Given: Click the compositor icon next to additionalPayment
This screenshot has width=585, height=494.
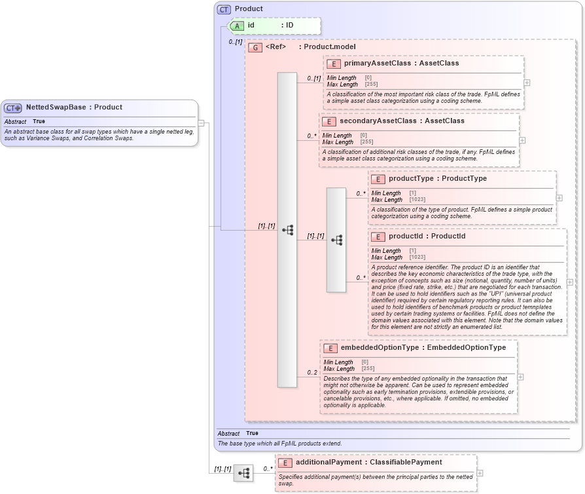Looking at the screenshot, I should [243, 473].
